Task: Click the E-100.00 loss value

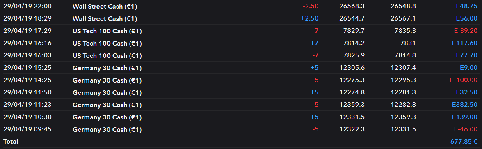Action: pos(464,80)
